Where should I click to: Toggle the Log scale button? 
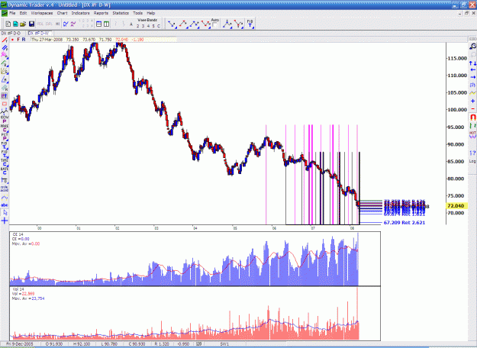pyautogui.click(x=472, y=161)
